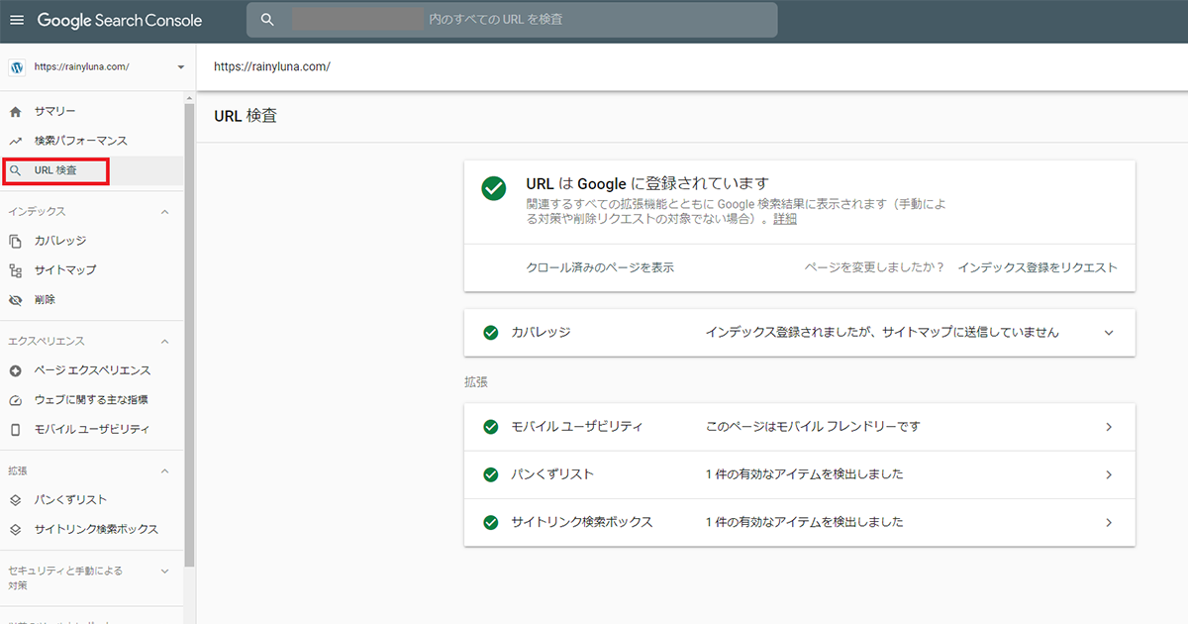Click インデックス登録をリクエスト
Screen dimensions: 1188x624
click(x=1038, y=267)
